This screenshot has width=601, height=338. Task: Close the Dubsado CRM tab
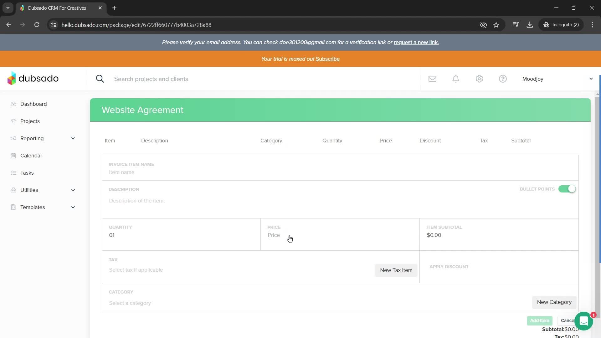click(x=100, y=8)
